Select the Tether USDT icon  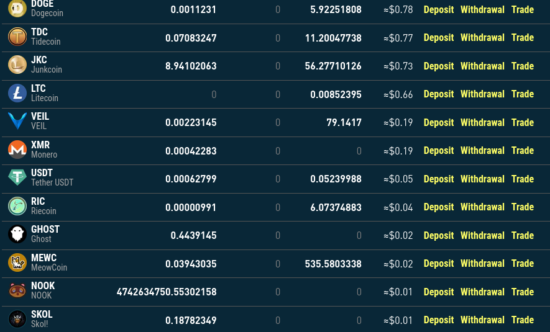[17, 178]
